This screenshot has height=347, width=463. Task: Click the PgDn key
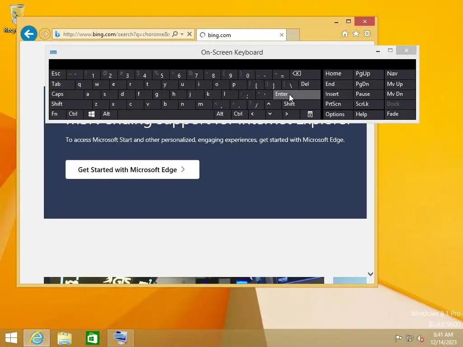[x=368, y=84]
